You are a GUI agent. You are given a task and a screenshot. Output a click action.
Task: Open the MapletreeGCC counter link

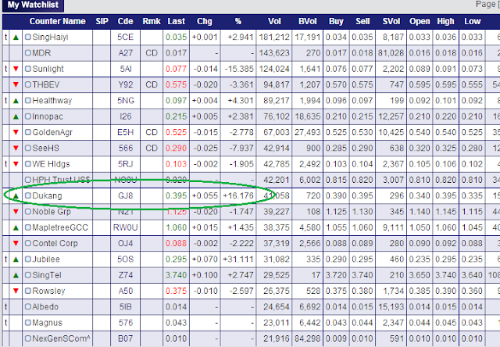tap(60, 227)
